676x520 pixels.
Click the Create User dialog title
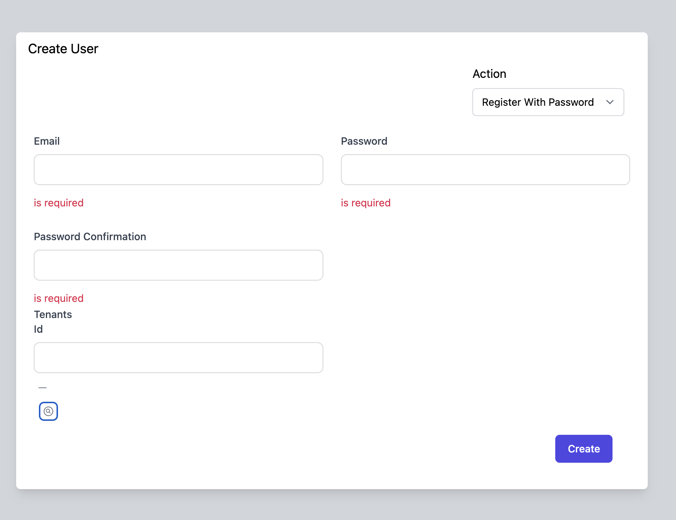click(x=63, y=49)
